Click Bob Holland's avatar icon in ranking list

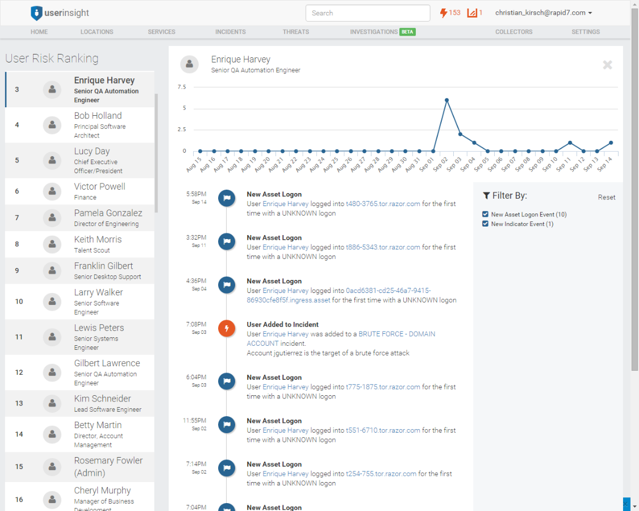click(x=52, y=125)
